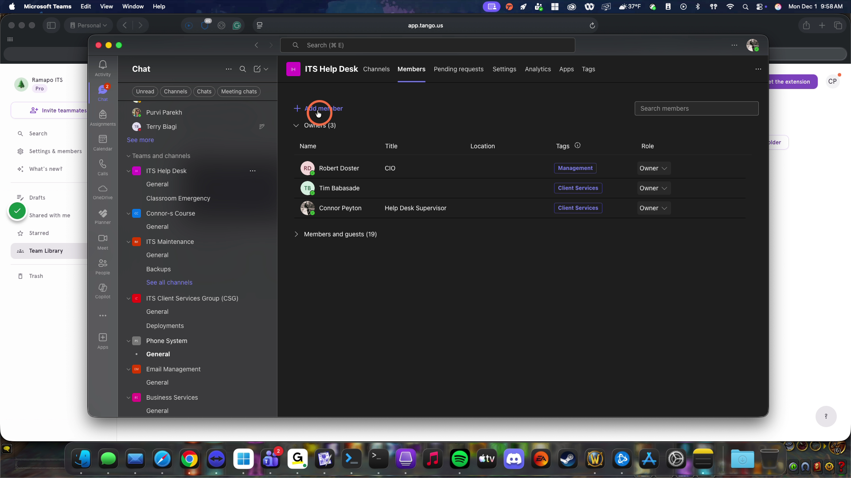Open the Activity bell in Teams sidebar
This screenshot has height=478, width=851.
click(x=102, y=68)
